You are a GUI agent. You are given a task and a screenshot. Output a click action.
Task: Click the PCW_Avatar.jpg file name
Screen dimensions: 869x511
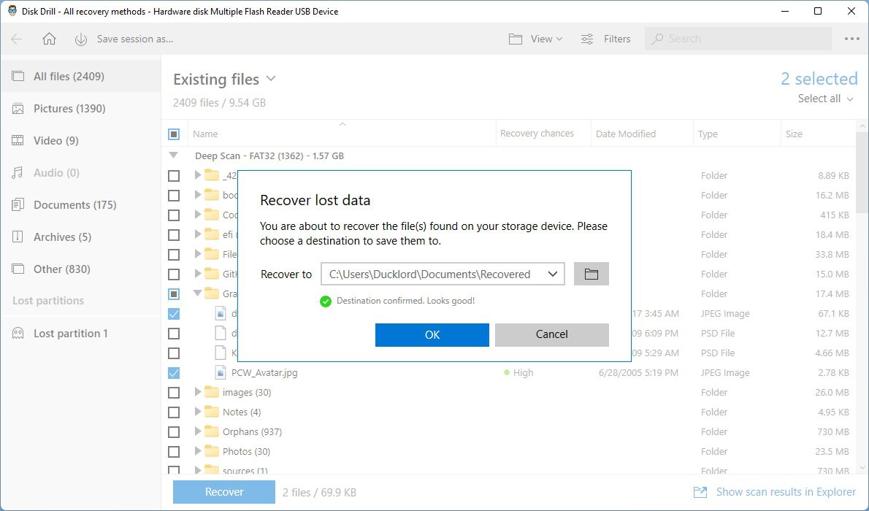[x=264, y=372]
